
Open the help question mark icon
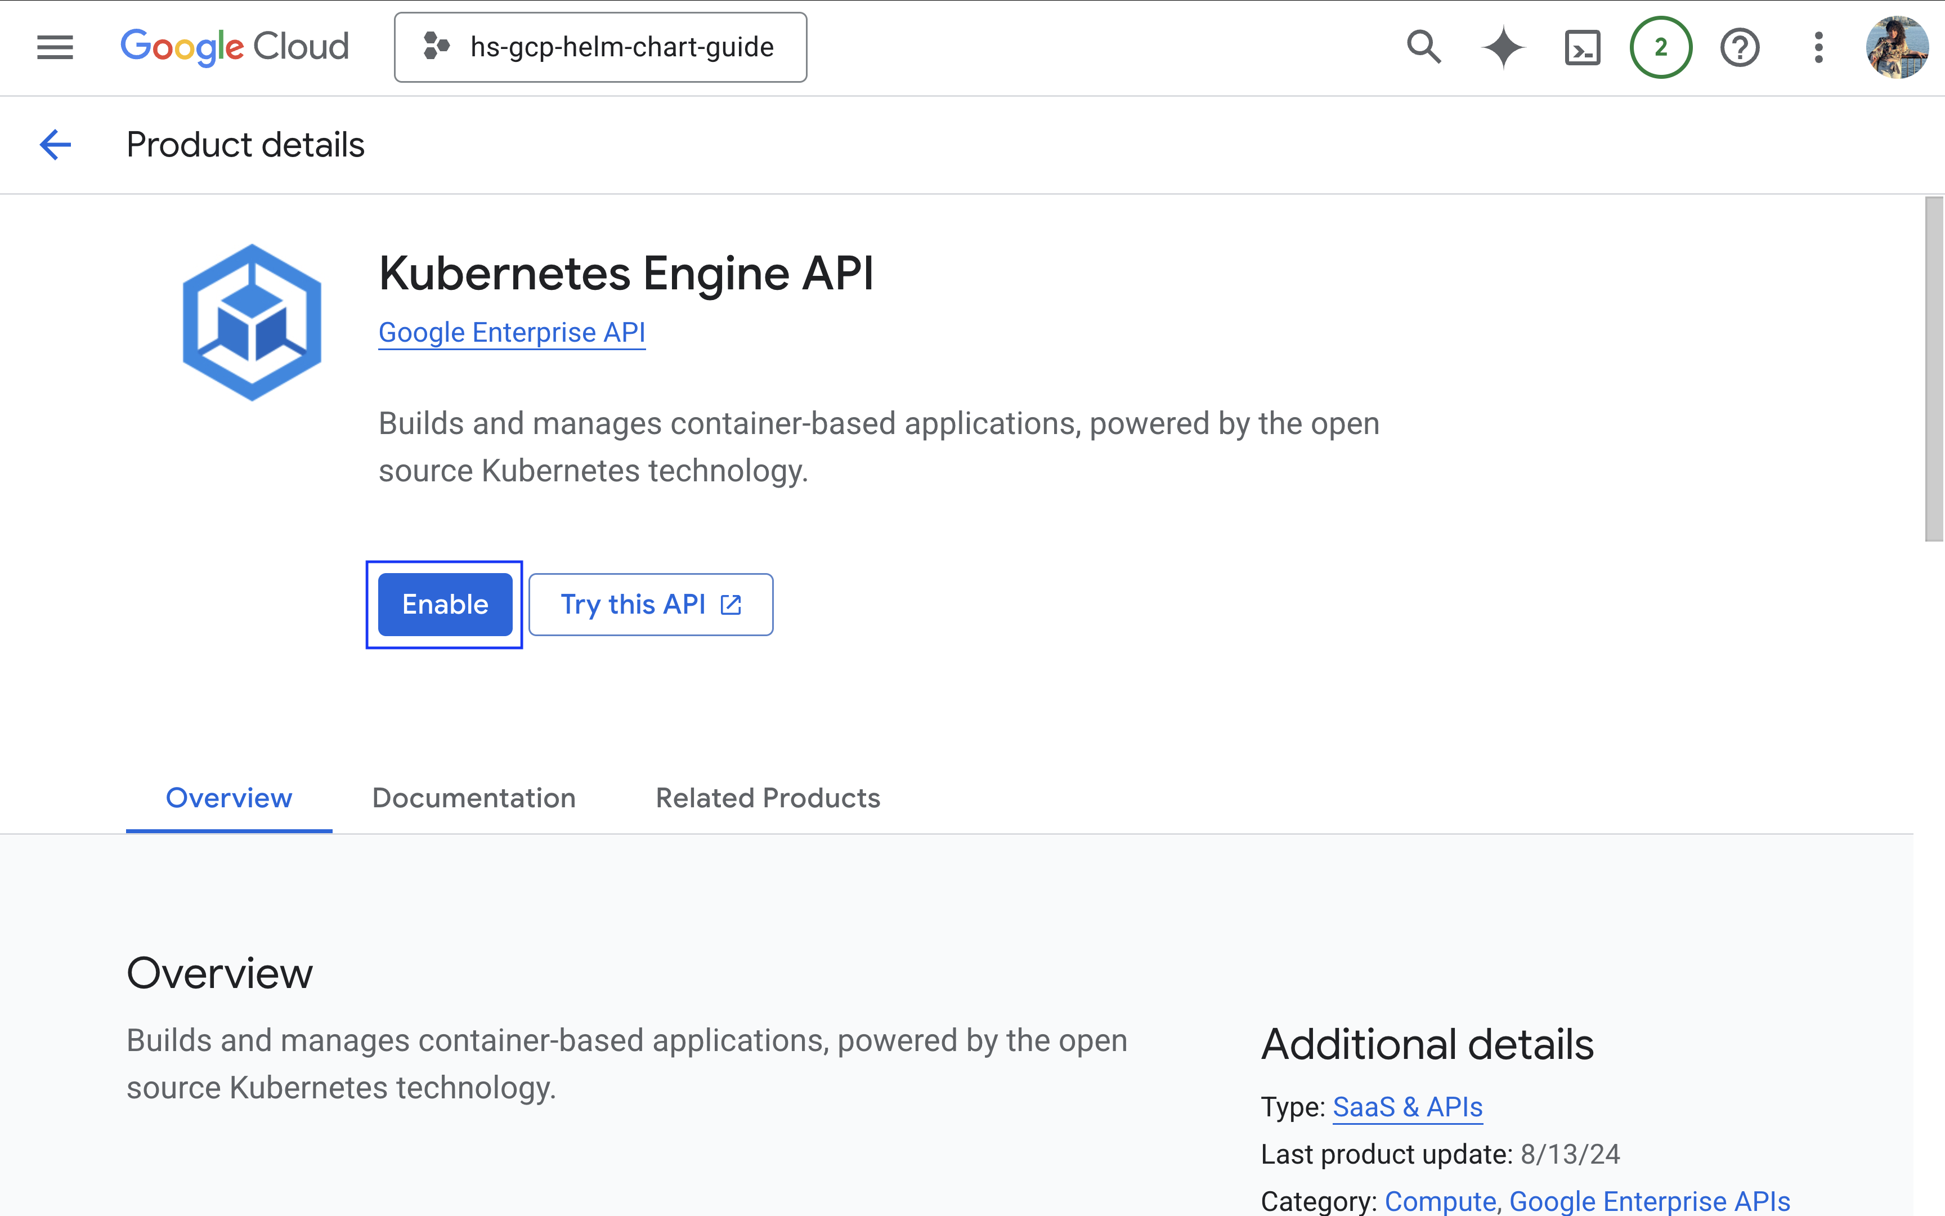point(1739,47)
